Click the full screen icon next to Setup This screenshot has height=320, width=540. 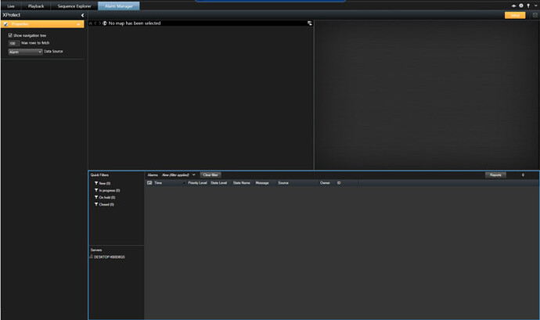pos(535,15)
